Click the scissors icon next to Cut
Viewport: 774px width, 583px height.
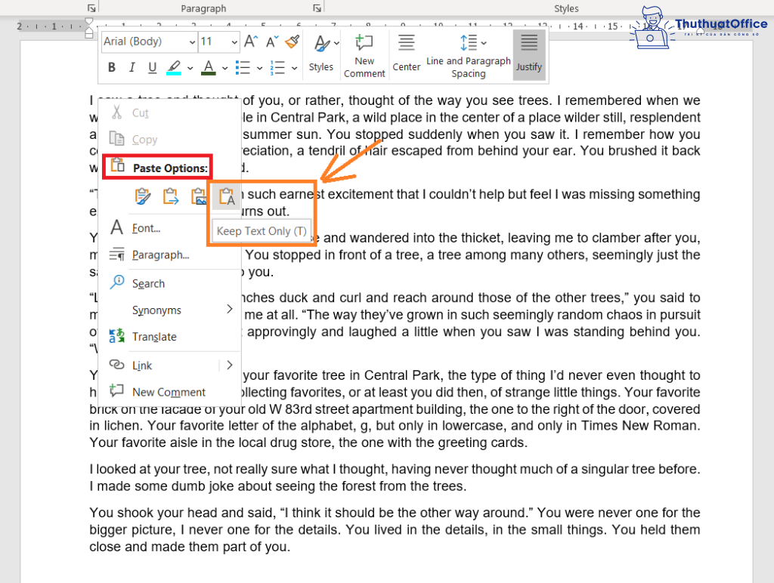point(116,112)
